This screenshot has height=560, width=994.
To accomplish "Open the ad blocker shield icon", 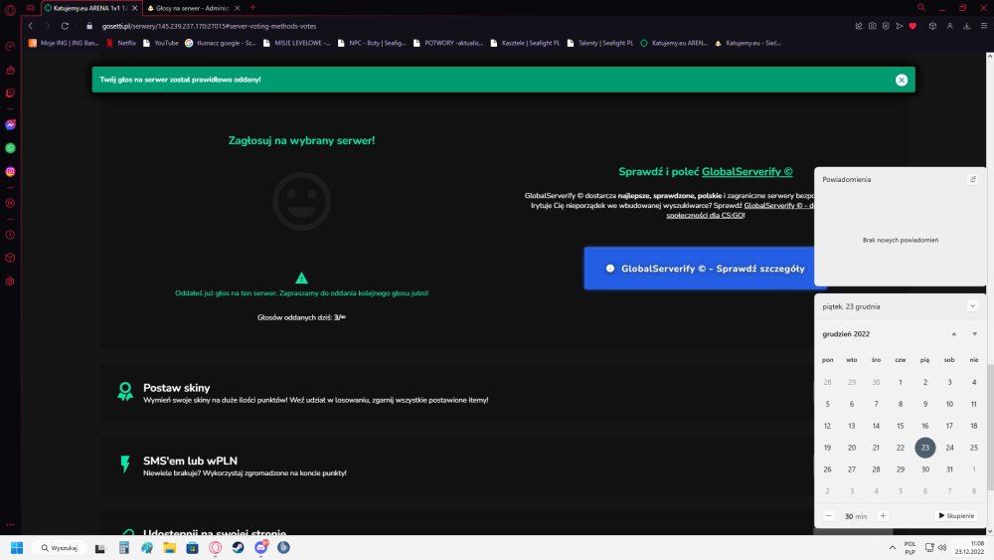I will coord(886,26).
